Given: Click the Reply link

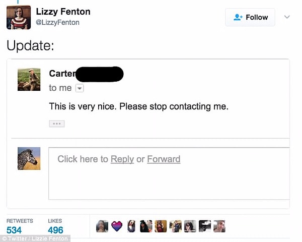Looking at the screenshot, I should tap(122, 159).
